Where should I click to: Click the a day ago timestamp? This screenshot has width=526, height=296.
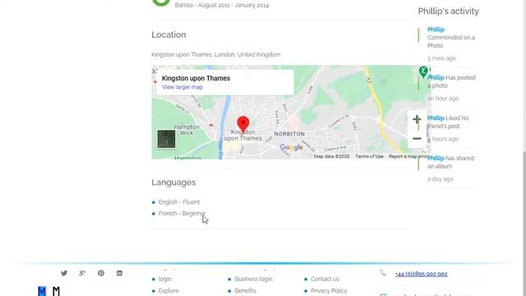click(x=441, y=179)
